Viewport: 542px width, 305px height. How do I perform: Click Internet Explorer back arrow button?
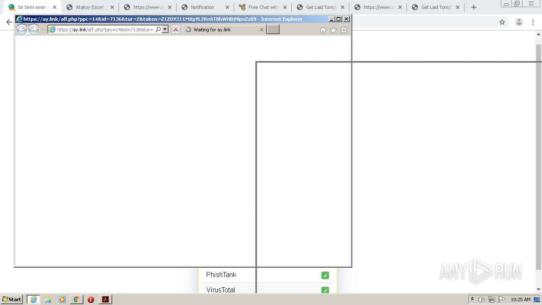click(22, 29)
